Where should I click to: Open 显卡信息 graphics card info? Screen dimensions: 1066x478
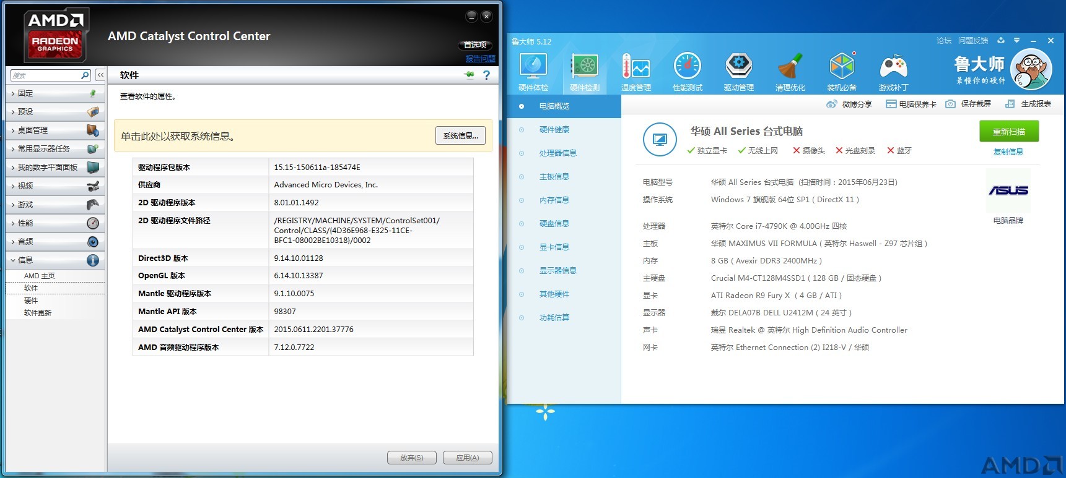tap(554, 247)
